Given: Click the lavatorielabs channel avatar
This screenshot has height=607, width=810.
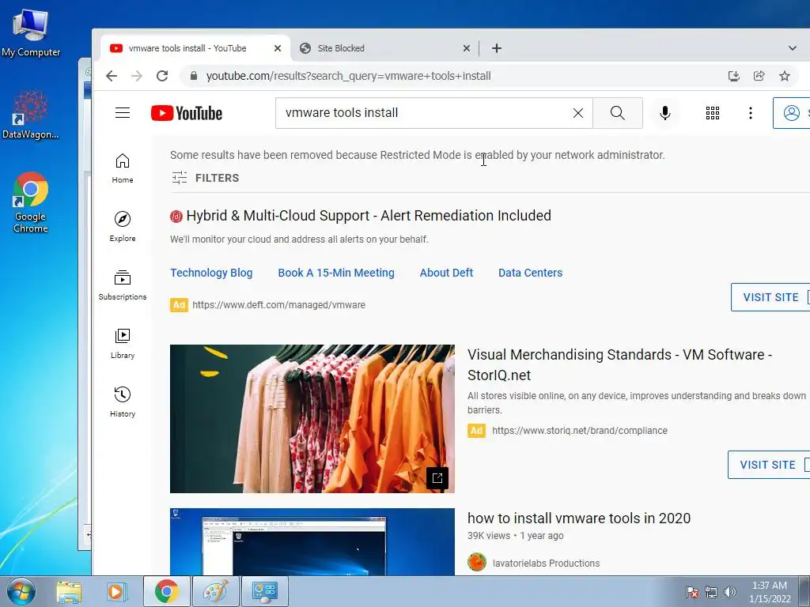Looking at the screenshot, I should tap(477, 562).
